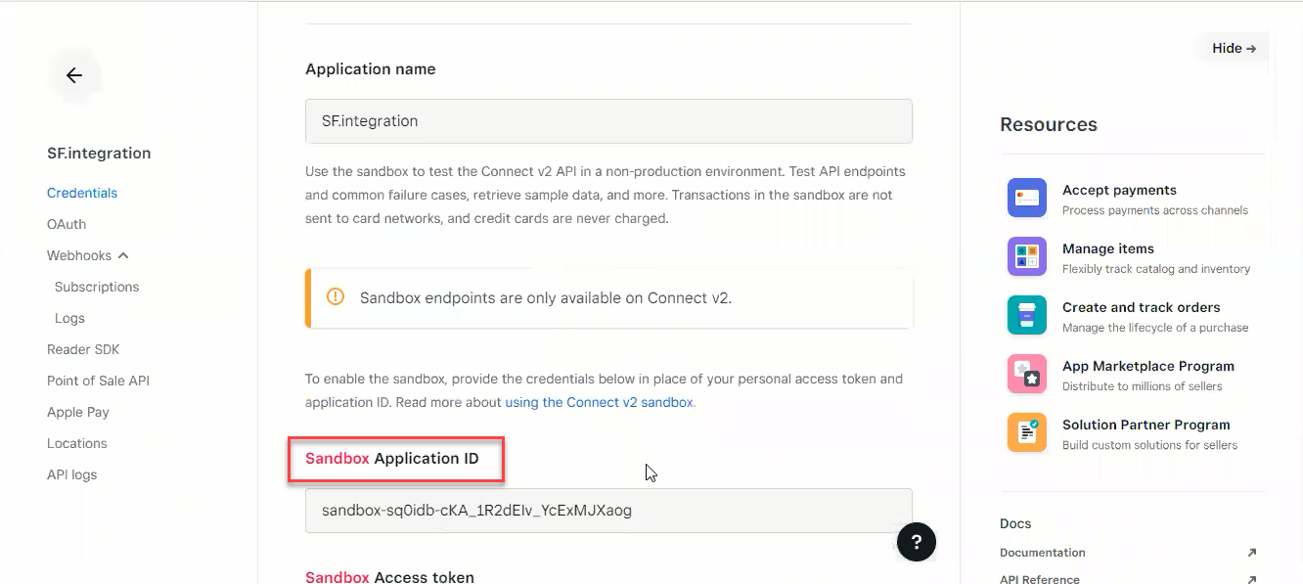
Task: Click the Application name label
Action: pyautogui.click(x=371, y=69)
